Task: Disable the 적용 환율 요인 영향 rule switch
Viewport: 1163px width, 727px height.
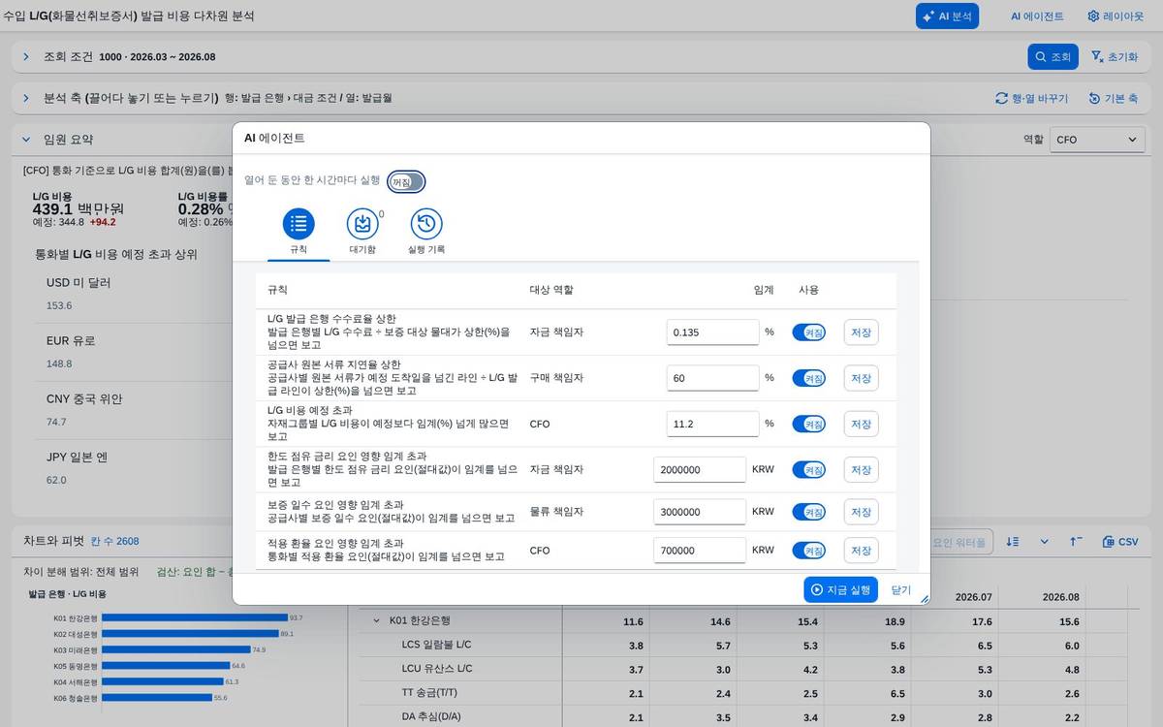Action: click(x=809, y=551)
